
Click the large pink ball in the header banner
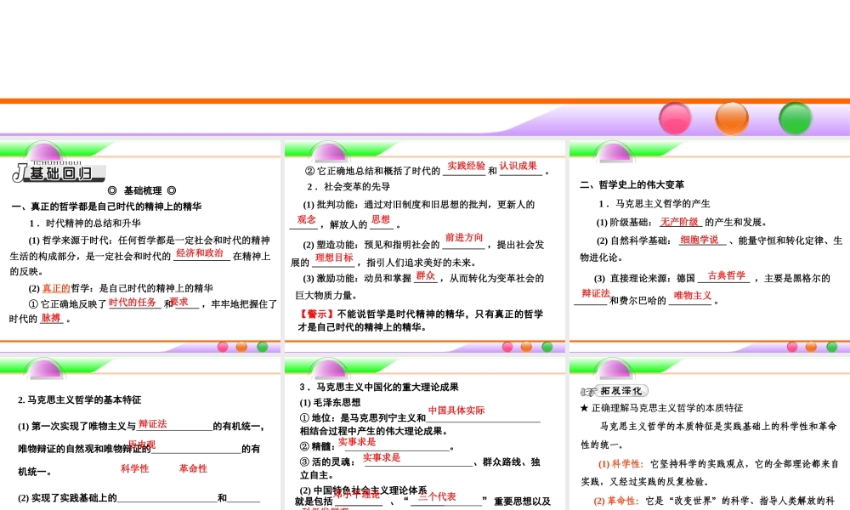point(675,117)
